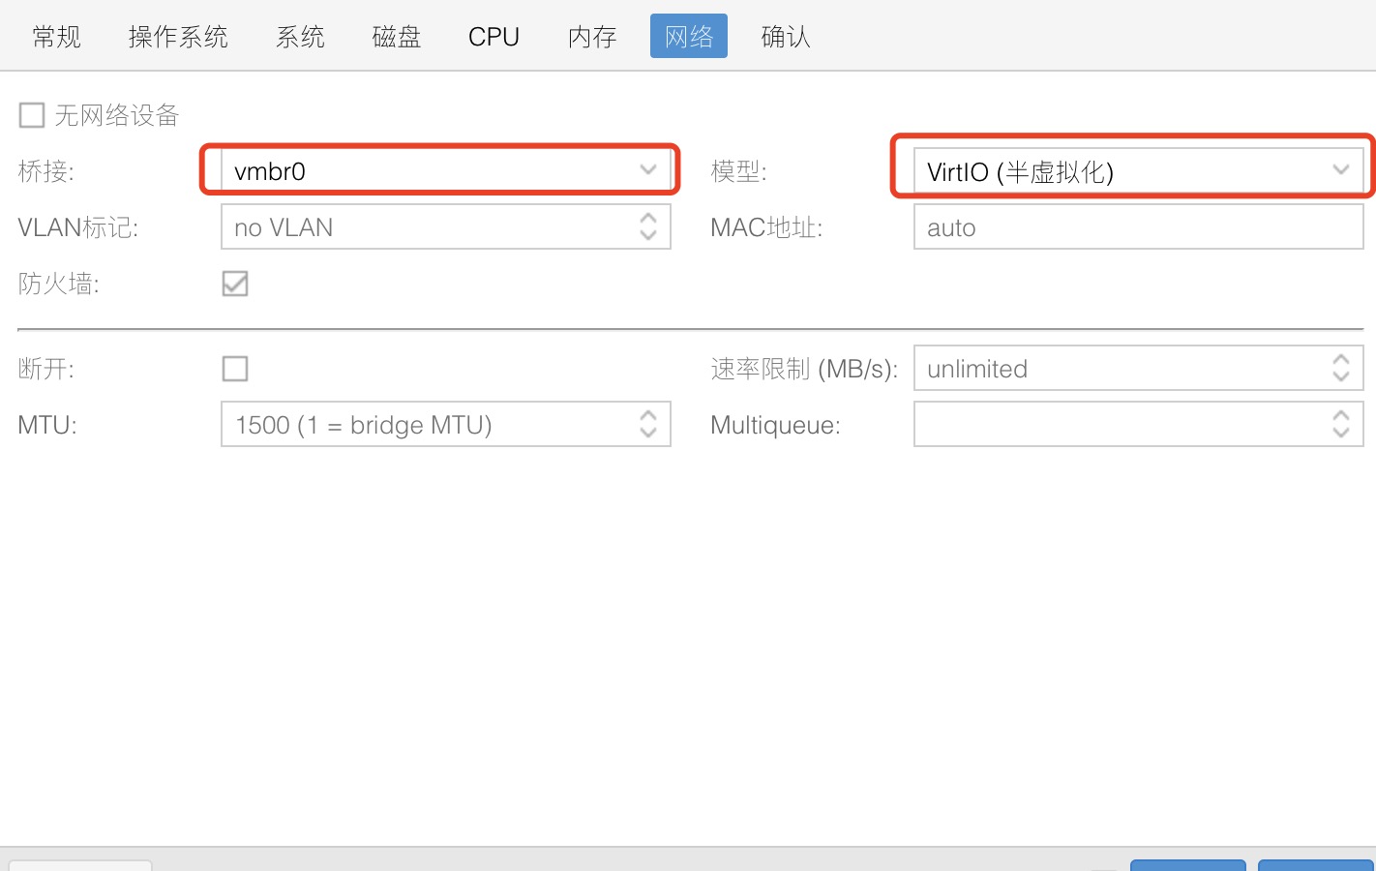Open the 操作系统 tab
This screenshot has height=871, width=1376.
pyautogui.click(x=178, y=37)
